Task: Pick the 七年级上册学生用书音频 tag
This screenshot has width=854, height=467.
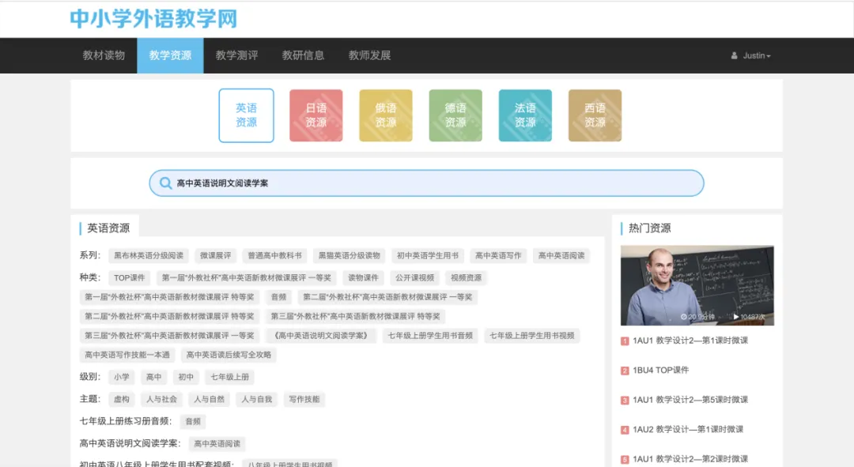Action: 430,336
